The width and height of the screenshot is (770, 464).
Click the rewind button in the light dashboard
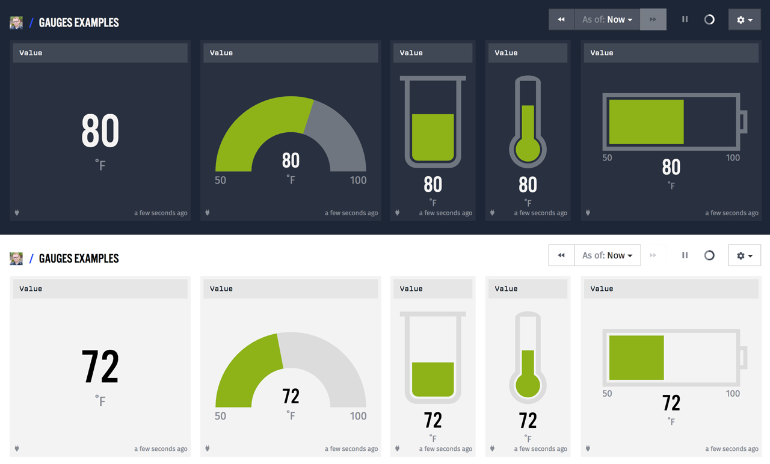(561, 255)
